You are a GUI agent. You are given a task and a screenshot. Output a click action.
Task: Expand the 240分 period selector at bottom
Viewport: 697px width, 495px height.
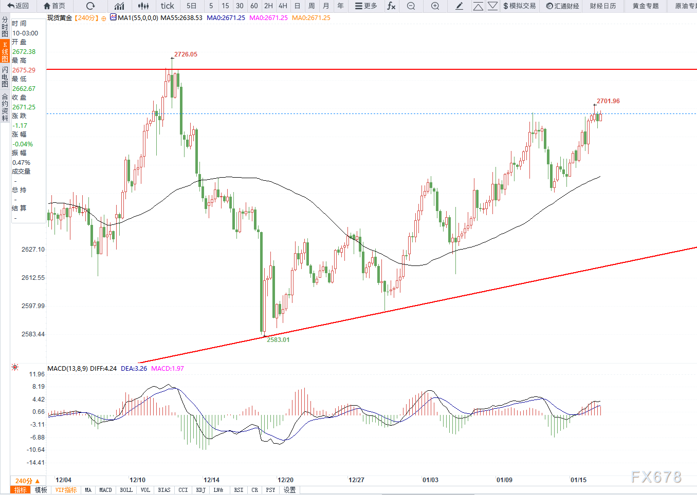pos(27,481)
